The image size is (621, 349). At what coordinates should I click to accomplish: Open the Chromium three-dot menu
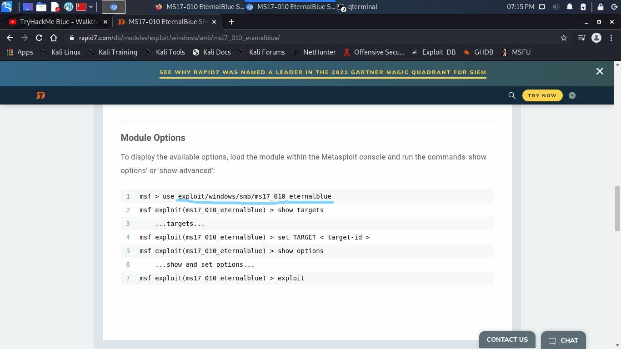pos(611,38)
